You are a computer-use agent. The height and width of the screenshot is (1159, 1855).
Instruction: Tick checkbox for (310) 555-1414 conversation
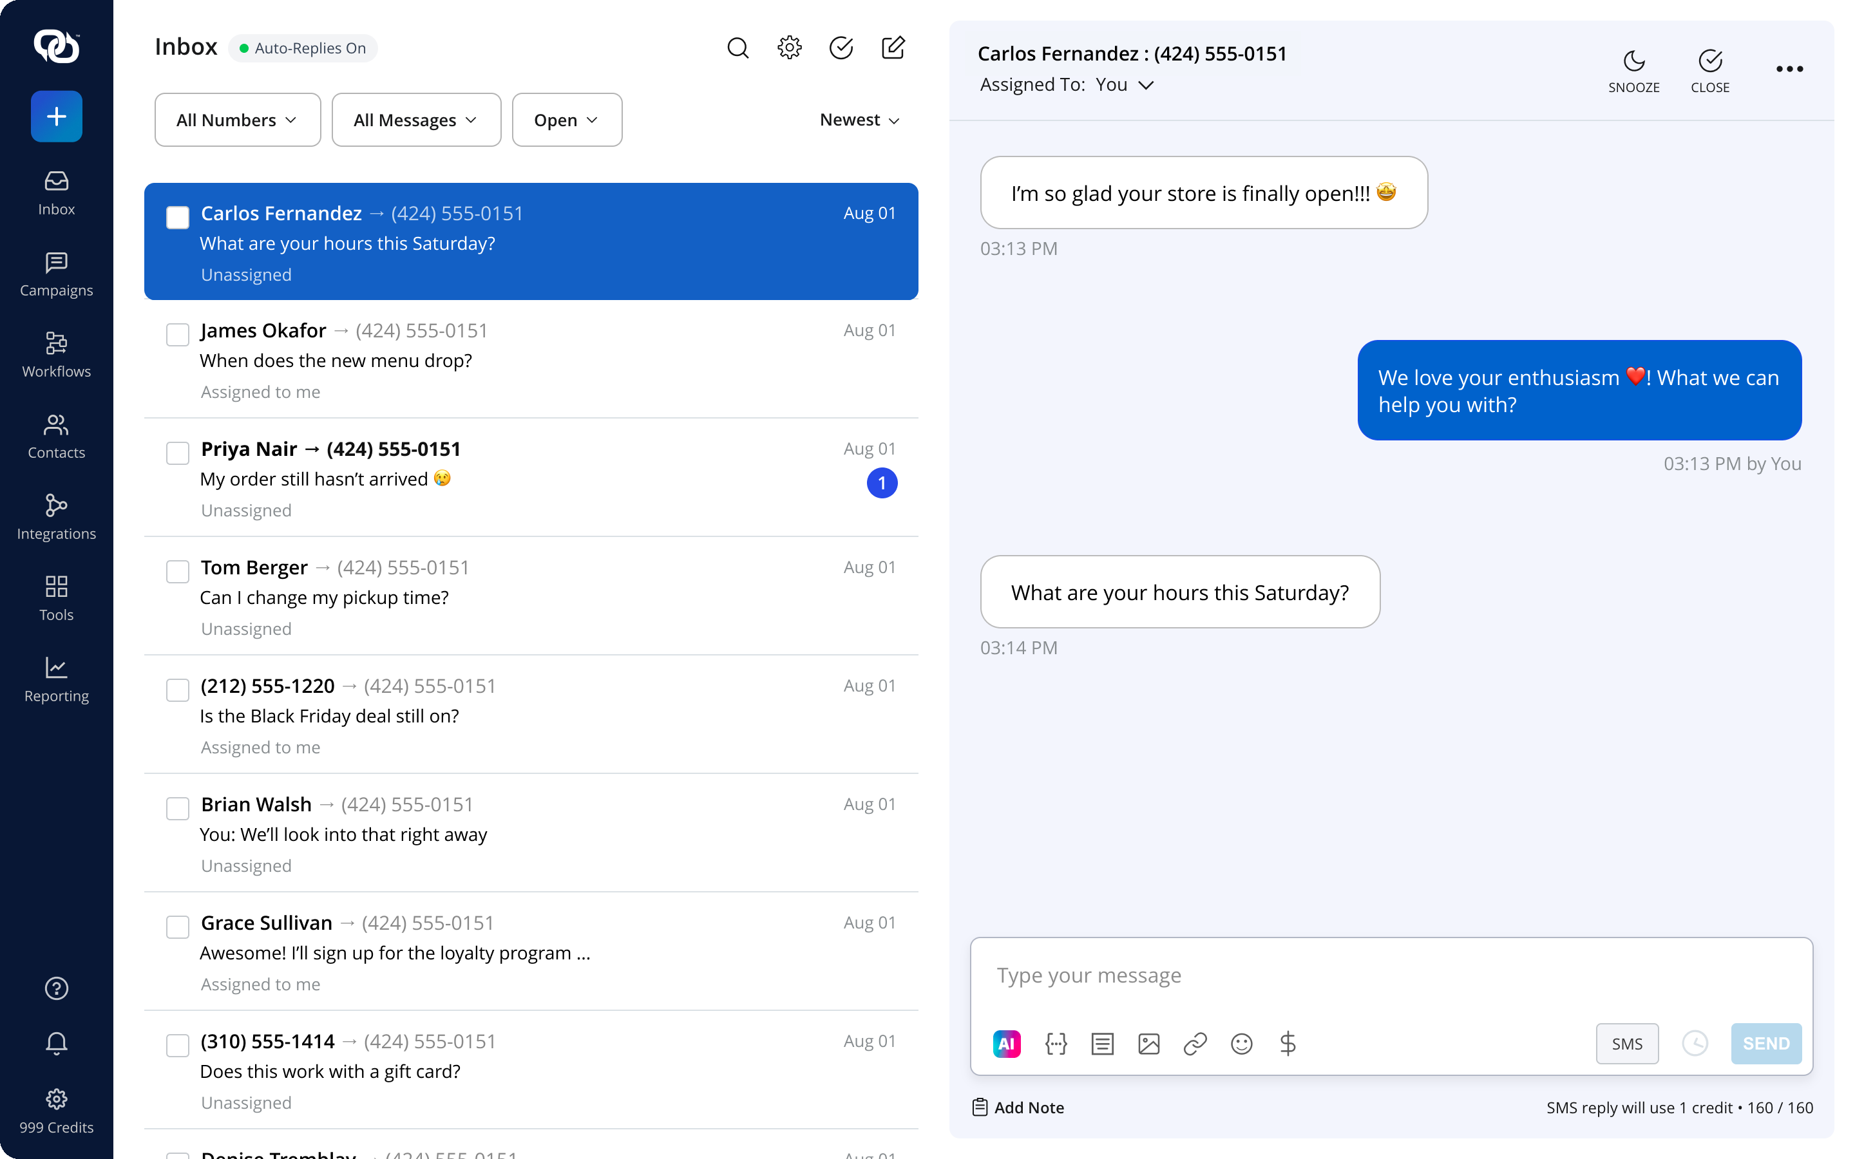pyautogui.click(x=178, y=1046)
